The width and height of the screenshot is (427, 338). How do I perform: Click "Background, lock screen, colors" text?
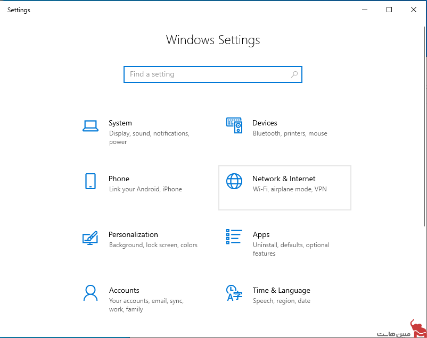tap(153, 245)
